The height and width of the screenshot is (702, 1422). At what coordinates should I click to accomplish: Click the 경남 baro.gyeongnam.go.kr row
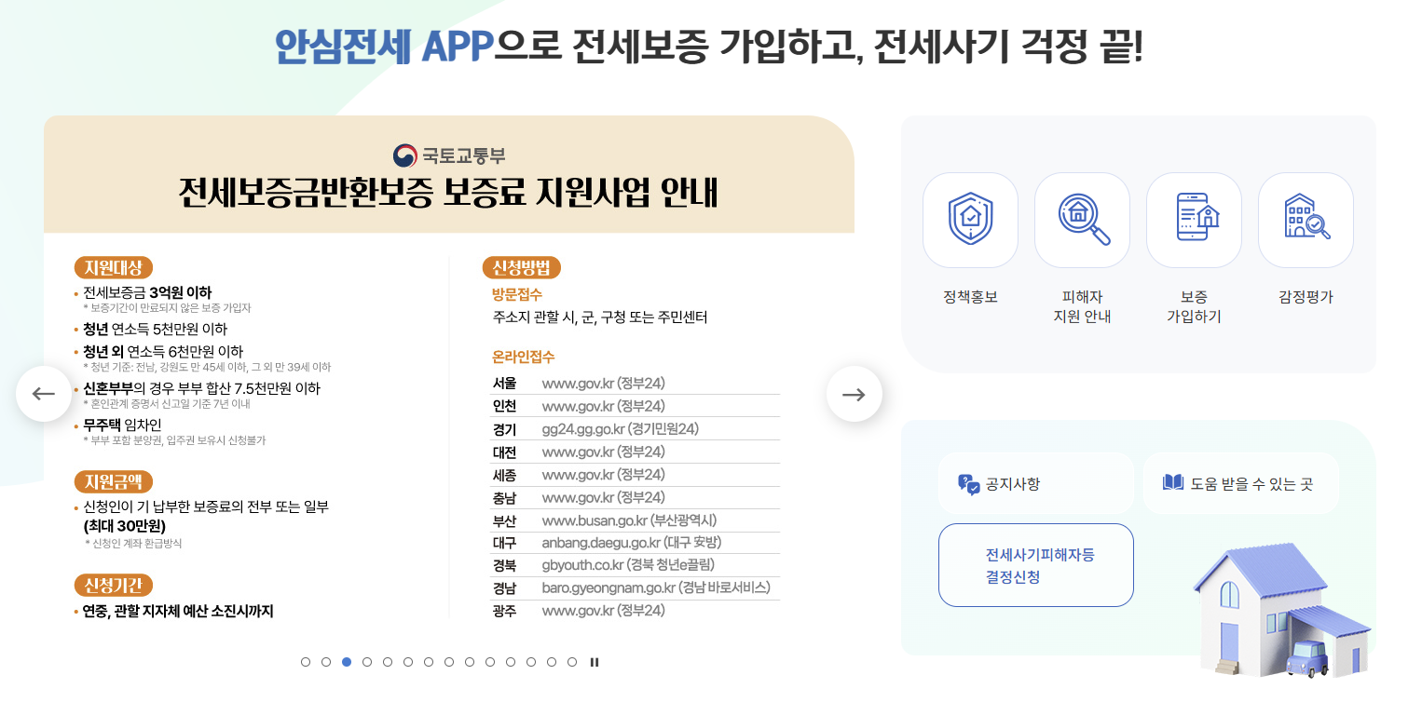point(636,588)
